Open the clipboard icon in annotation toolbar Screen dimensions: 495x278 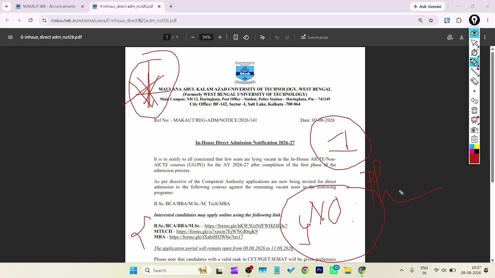474,139
